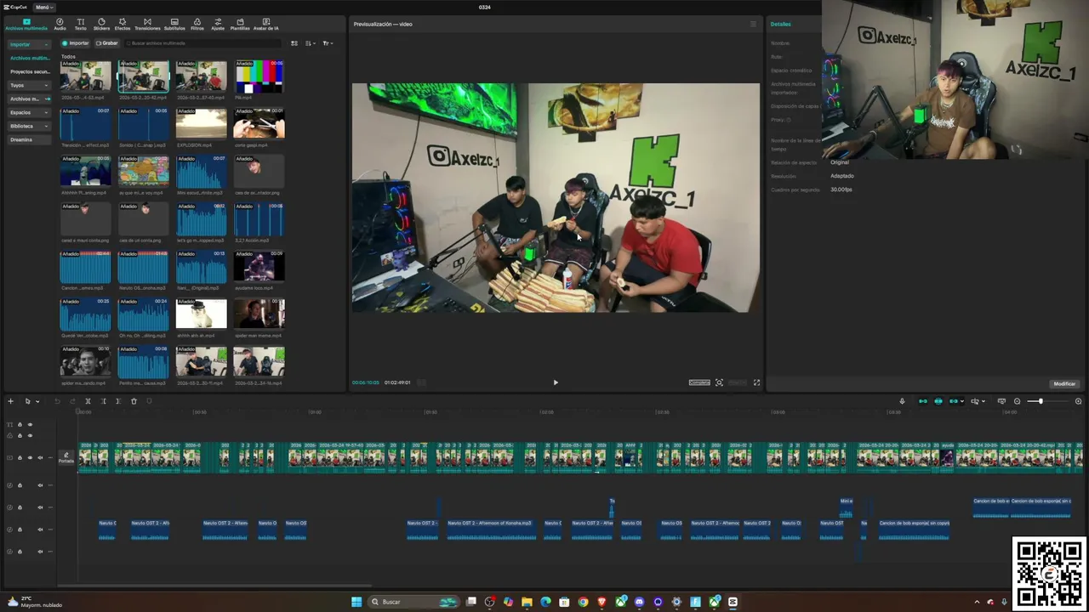Open main video track more options
Viewport: 1089px width, 612px height.
[x=50, y=457]
